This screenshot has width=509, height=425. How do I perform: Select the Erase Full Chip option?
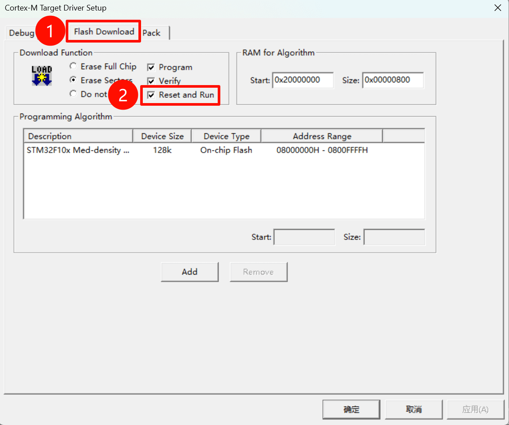(x=73, y=67)
